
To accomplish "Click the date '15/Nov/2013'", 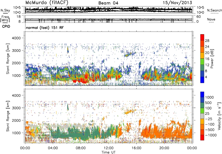I will pyautogui.click(x=178, y=3).
